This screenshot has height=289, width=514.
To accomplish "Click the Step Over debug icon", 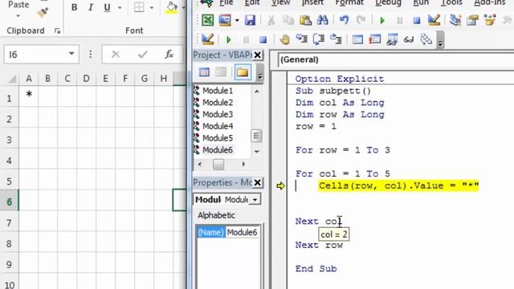I will (x=319, y=39).
